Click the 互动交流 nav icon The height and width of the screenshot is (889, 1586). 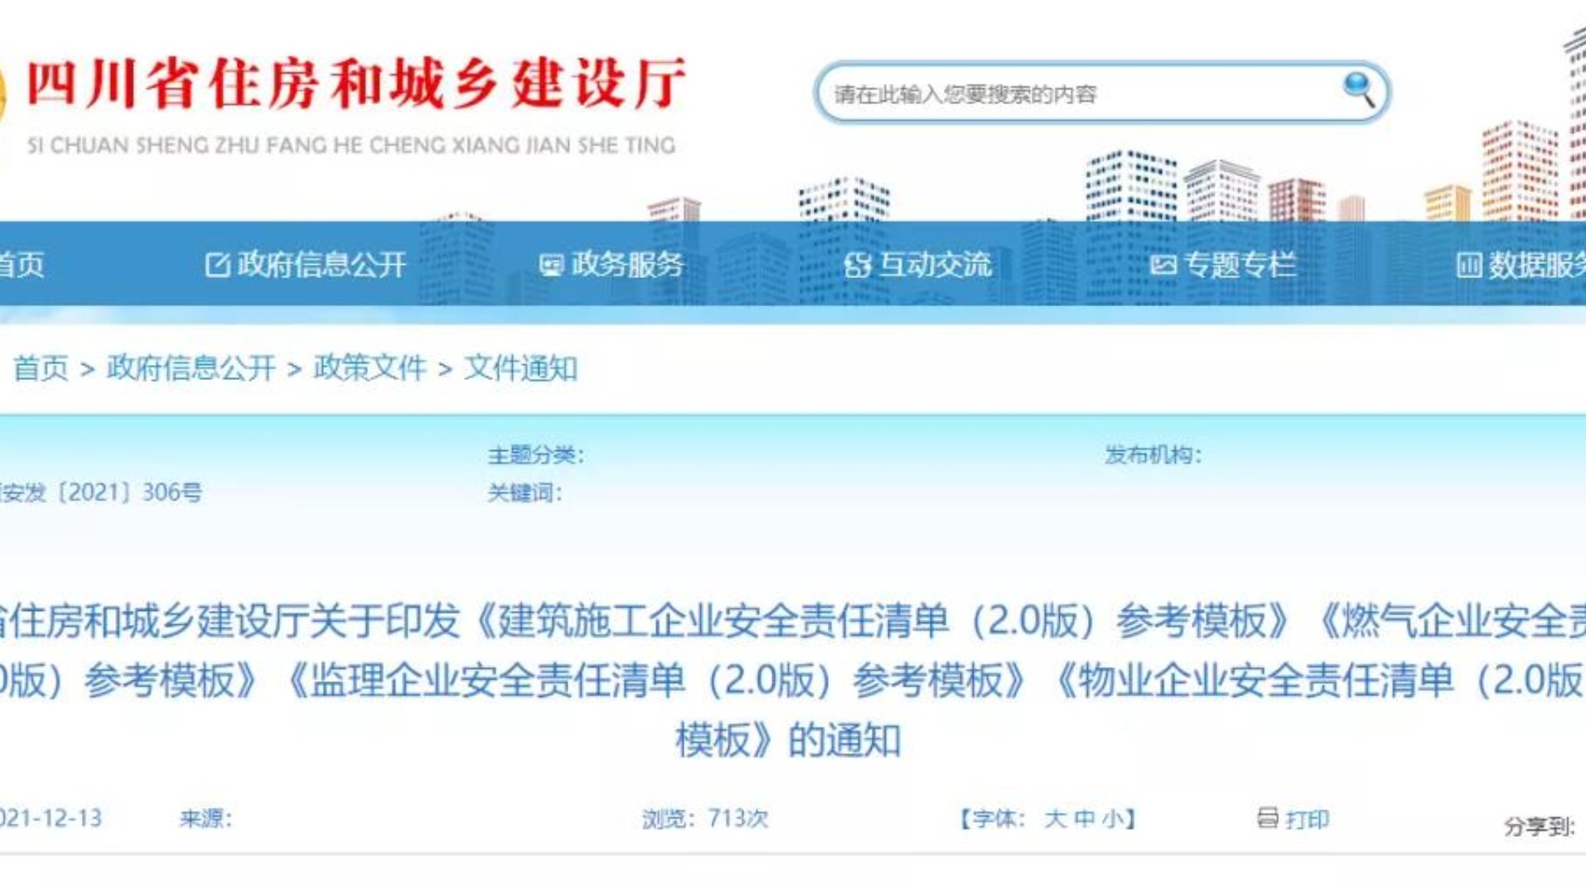click(x=857, y=265)
